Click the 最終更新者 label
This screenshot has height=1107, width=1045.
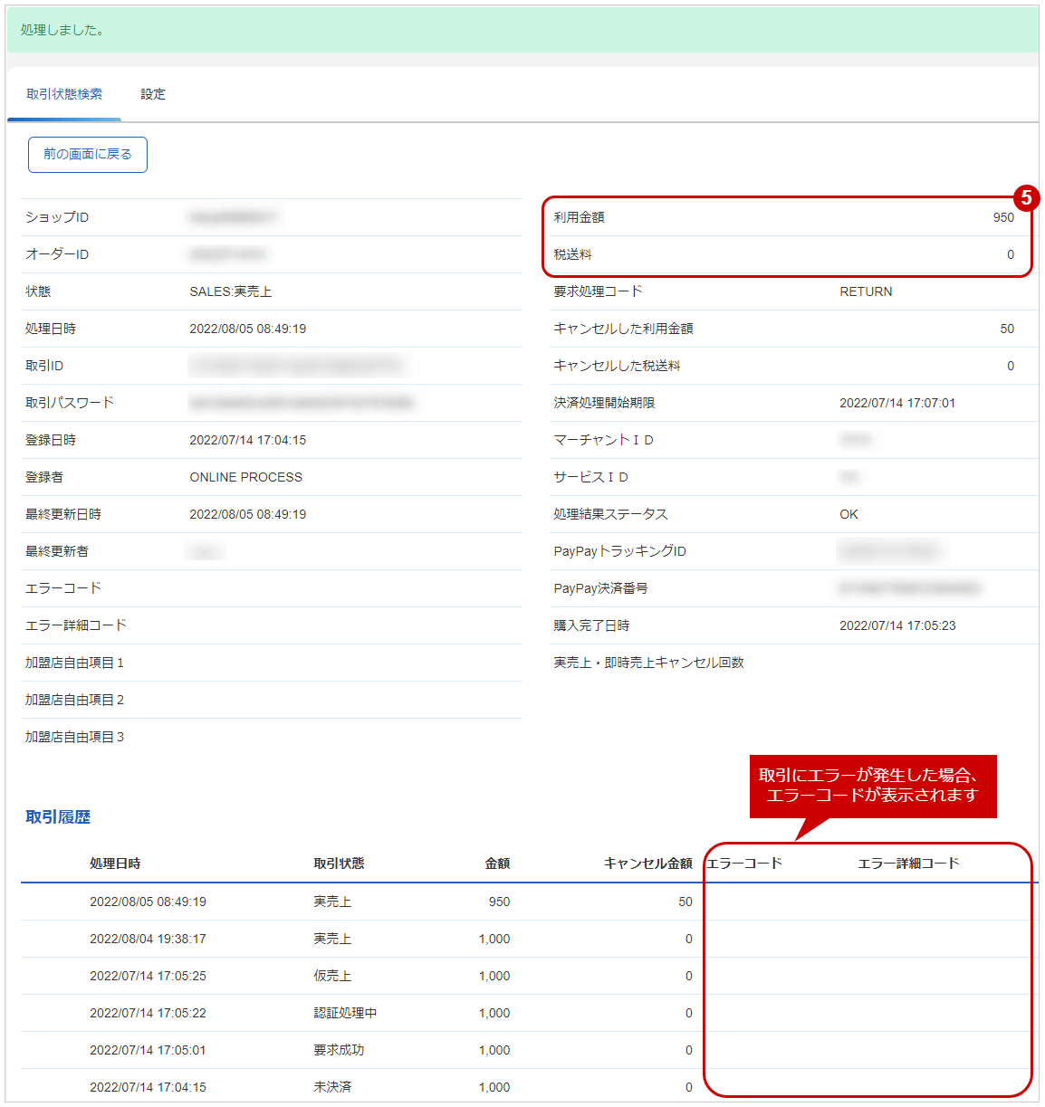[57, 551]
